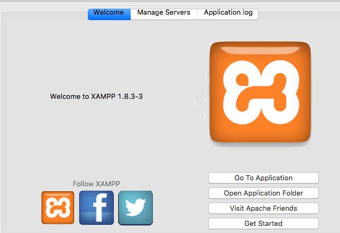The image size is (340, 233).
Task: Switch to the Manage Servers tab
Action: (164, 14)
